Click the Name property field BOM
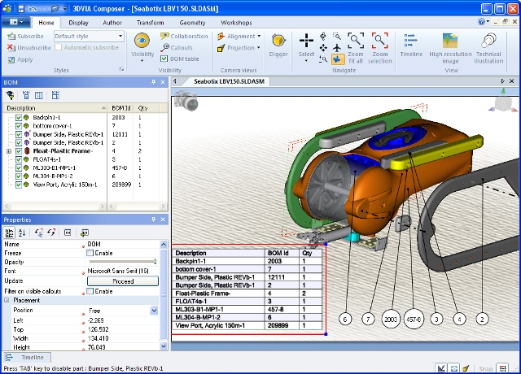The width and height of the screenshot is (521, 374). [122, 244]
